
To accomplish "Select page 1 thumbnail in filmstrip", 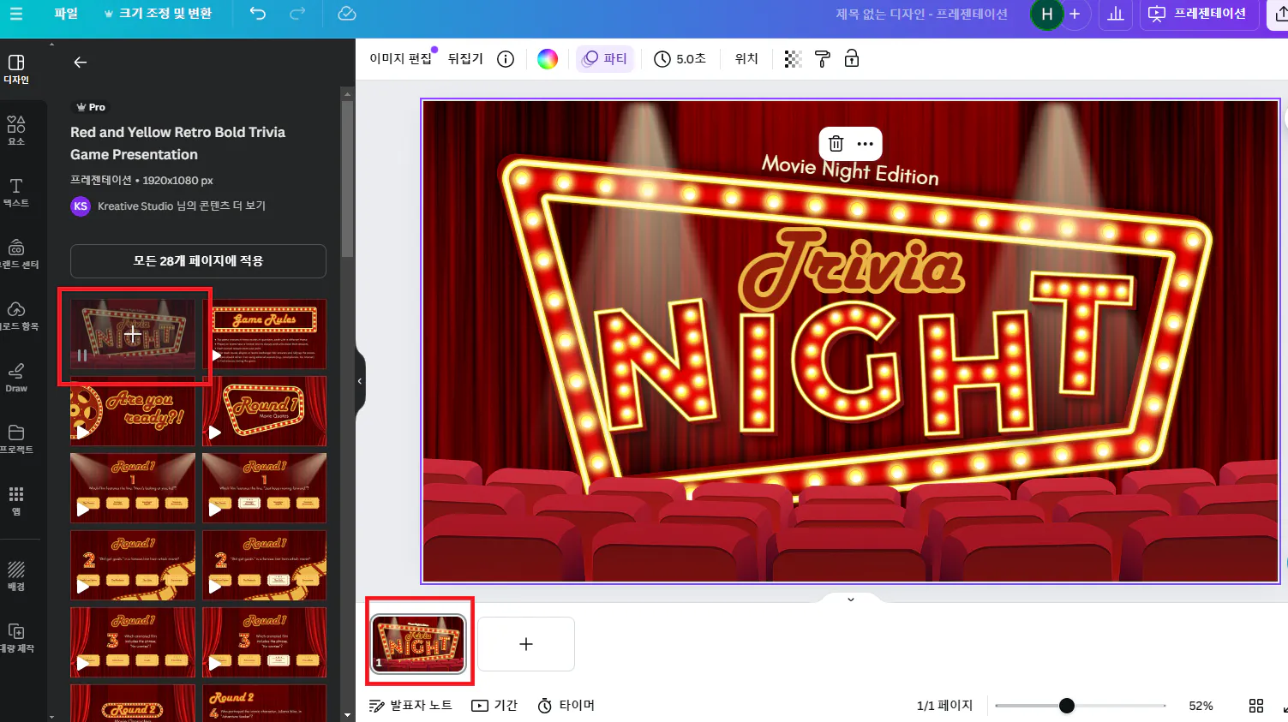I will [419, 643].
